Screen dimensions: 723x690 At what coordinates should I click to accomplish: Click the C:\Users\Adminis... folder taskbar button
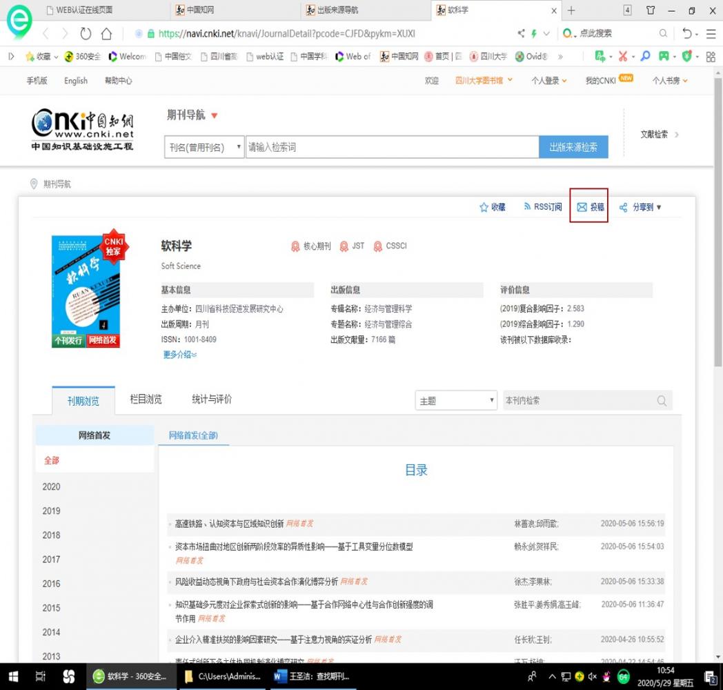point(223,677)
